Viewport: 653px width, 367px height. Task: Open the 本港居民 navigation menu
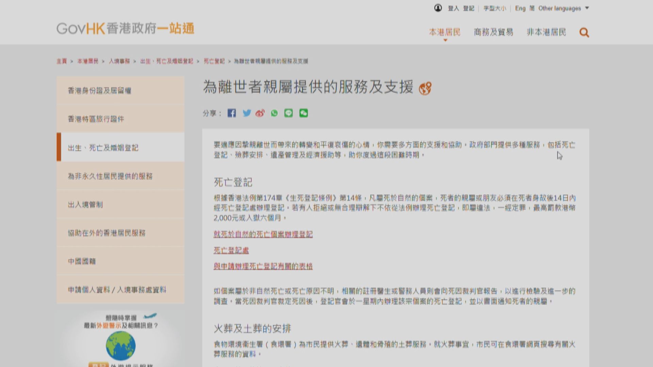[x=445, y=32]
